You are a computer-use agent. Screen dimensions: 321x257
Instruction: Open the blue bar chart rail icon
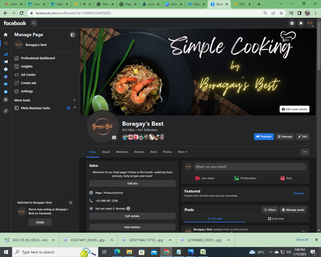point(6,54)
